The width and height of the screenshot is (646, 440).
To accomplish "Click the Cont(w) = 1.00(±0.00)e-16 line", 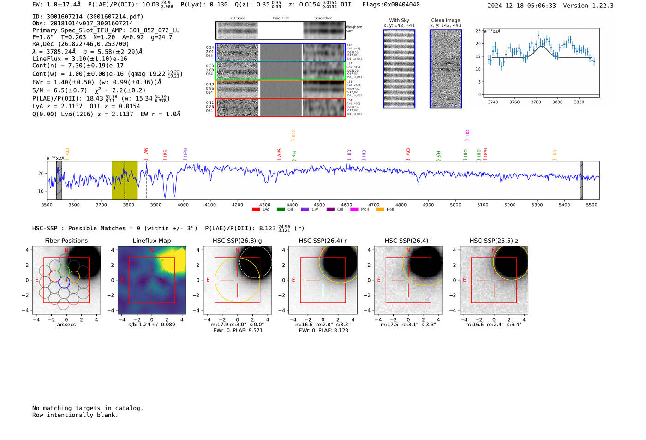I will (x=108, y=74).
